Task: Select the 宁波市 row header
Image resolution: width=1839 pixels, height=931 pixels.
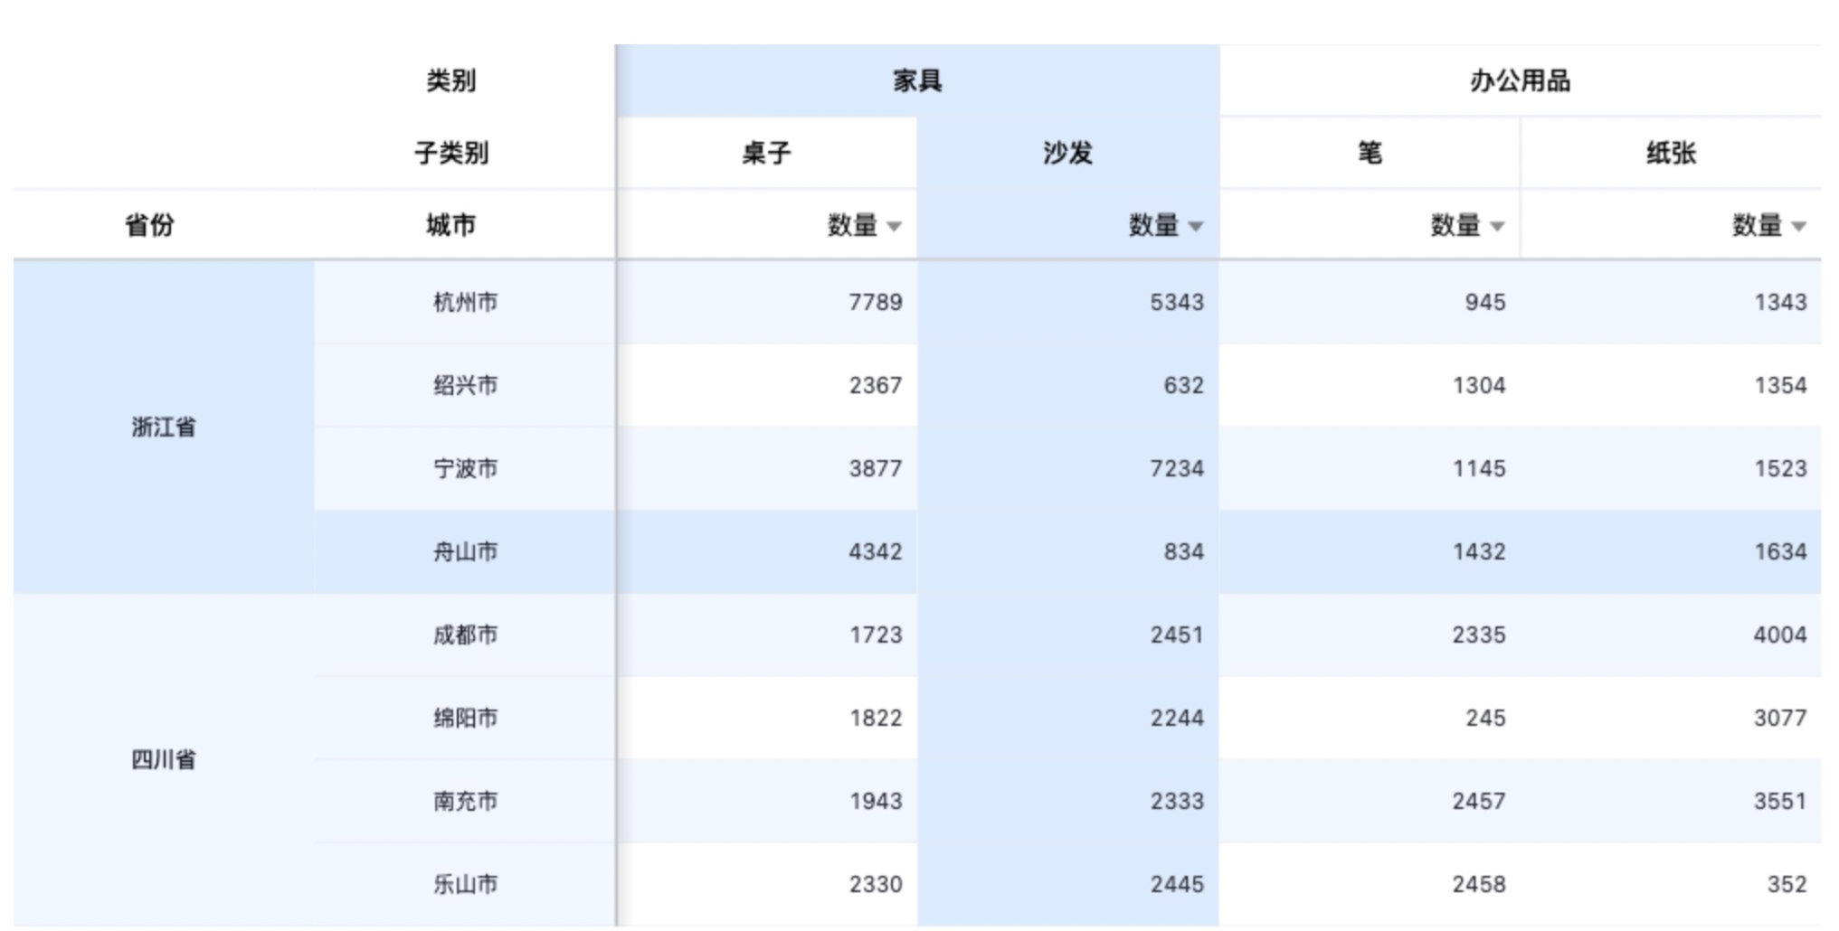Action: coord(465,468)
